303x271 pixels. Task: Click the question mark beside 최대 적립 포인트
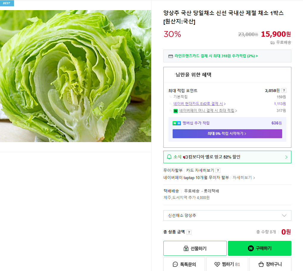coord(284,90)
